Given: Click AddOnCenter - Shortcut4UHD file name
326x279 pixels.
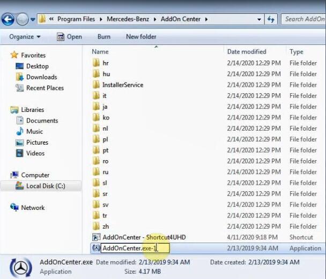Looking at the screenshot, I should 144,237.
